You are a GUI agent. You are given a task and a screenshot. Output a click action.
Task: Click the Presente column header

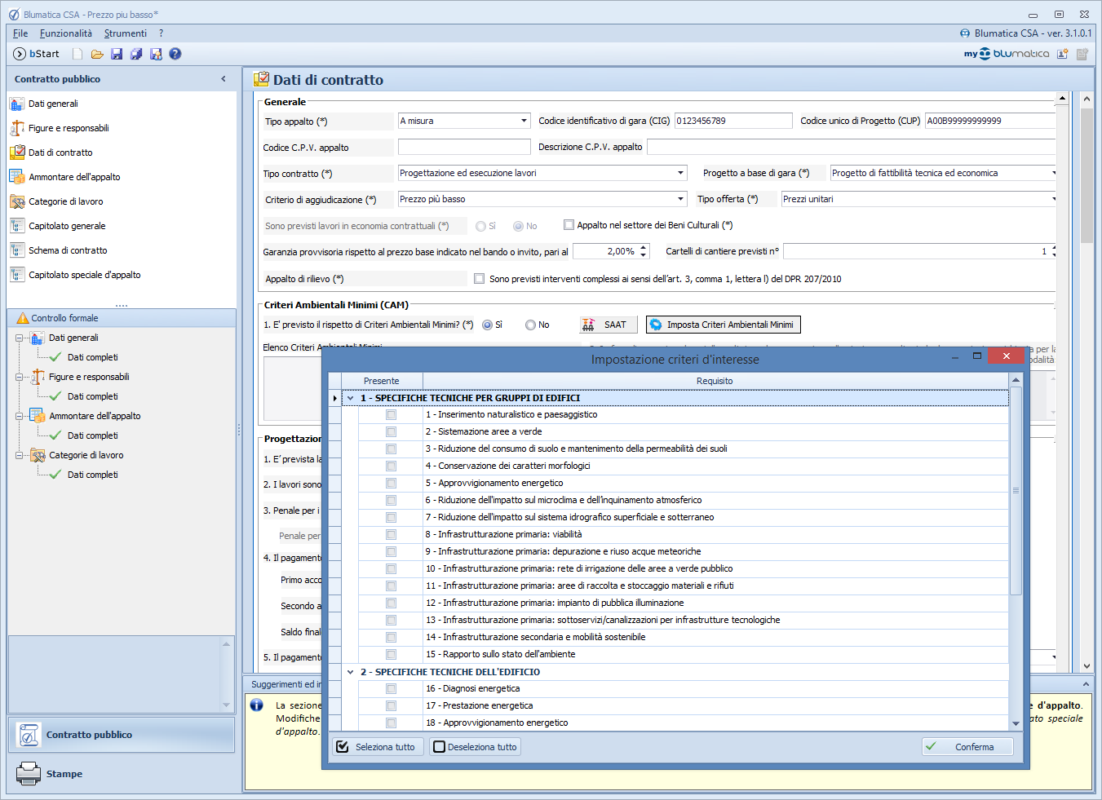click(x=382, y=381)
